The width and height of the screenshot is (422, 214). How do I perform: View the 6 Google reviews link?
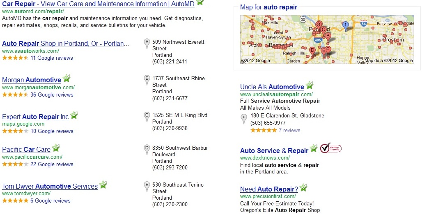click(50, 200)
